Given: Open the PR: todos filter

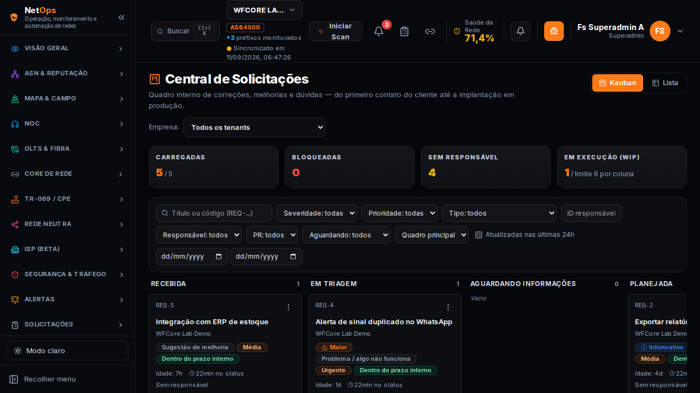Looking at the screenshot, I should click(x=272, y=235).
